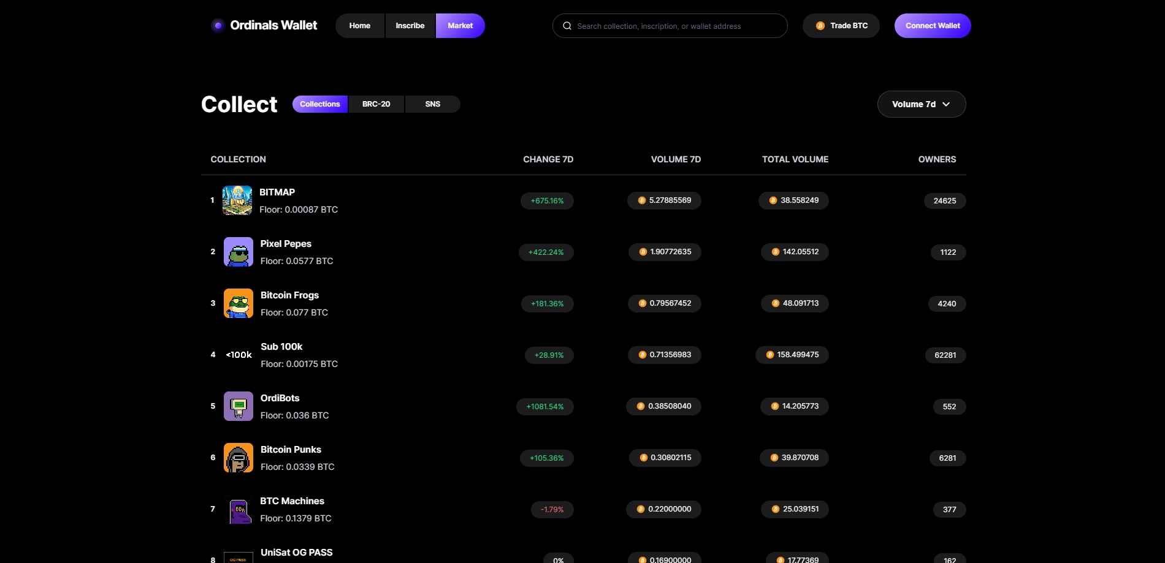The width and height of the screenshot is (1165, 563).
Task: Open the Bitcoin Frogs collection thumbnail
Action: [239, 303]
